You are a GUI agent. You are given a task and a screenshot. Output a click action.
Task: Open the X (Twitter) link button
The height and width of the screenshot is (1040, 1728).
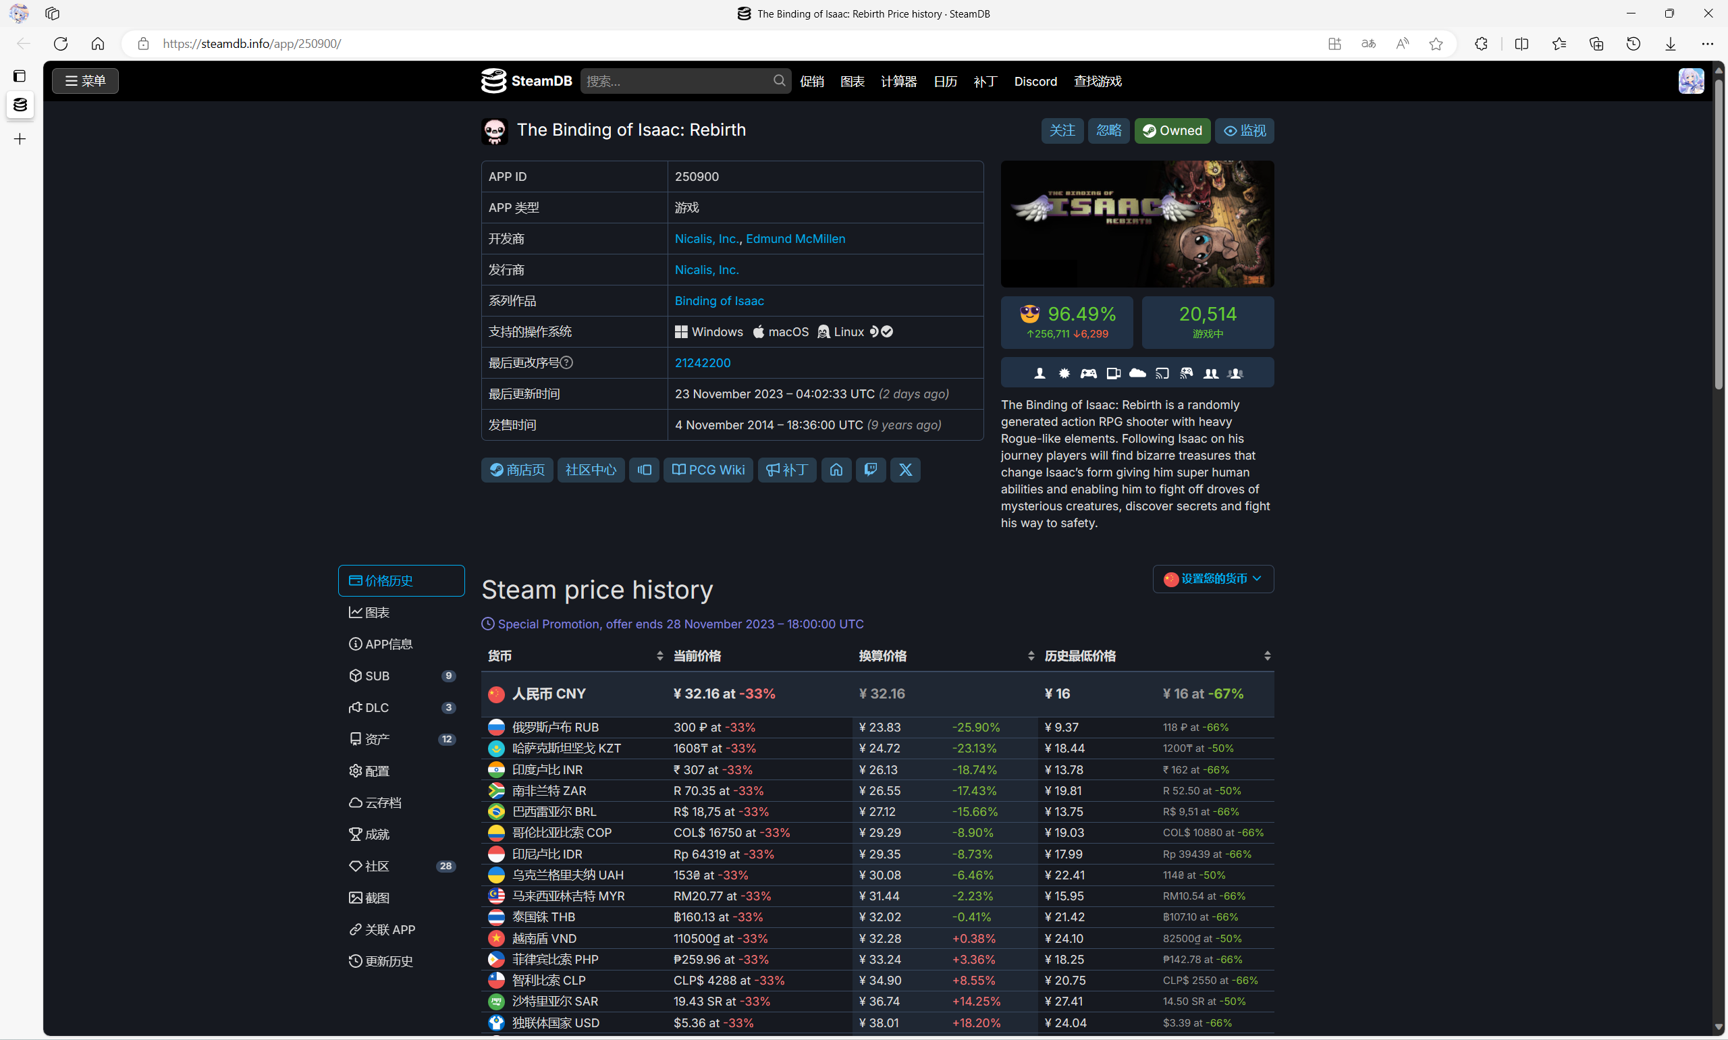pos(905,470)
